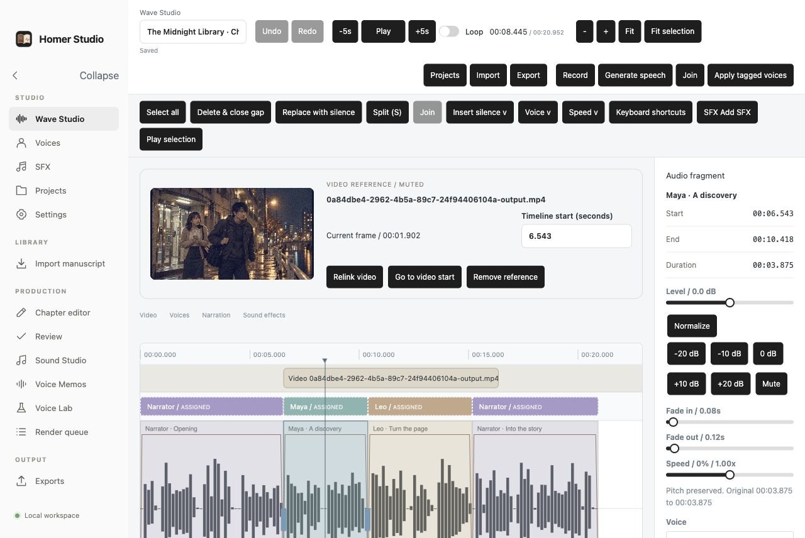Switch to the Sound effects track filter
The image size is (805, 538).
264,315
